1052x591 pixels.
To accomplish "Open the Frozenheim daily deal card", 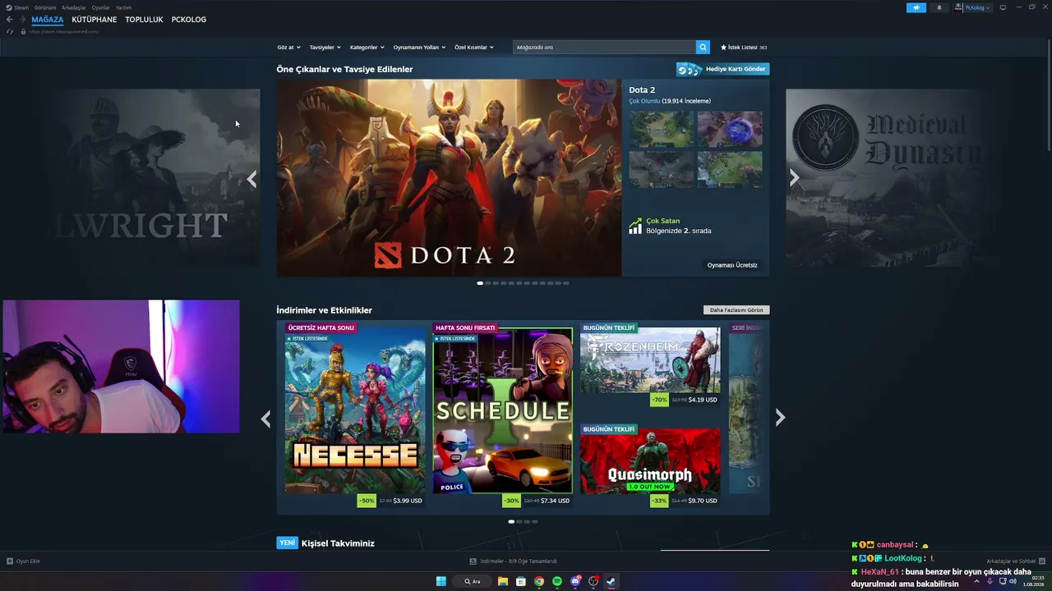I will point(650,364).
